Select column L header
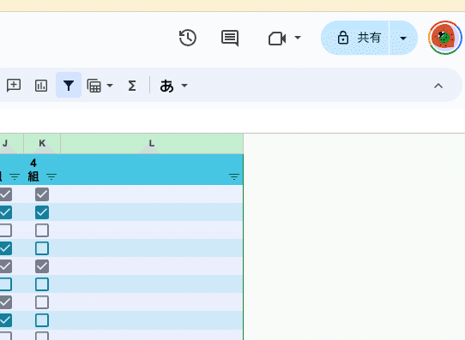The width and height of the screenshot is (465, 340). click(152, 144)
